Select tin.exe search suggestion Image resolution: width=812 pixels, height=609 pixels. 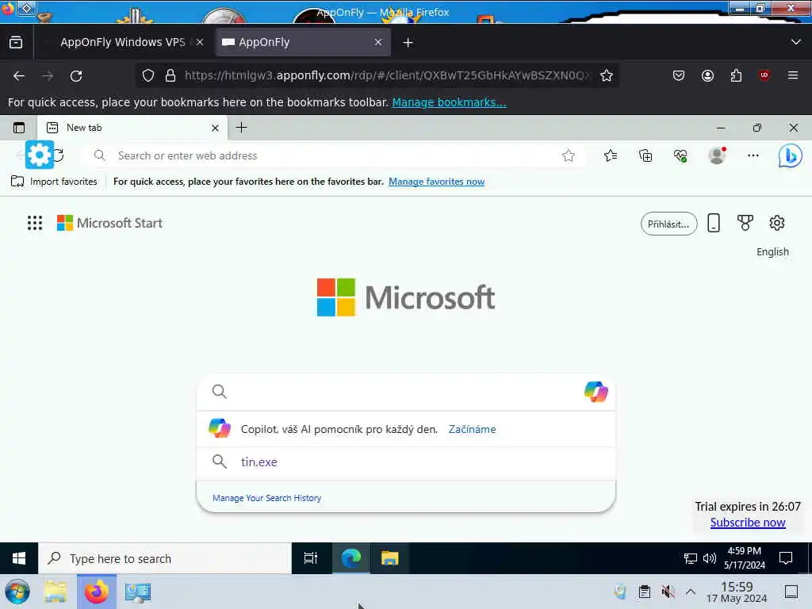406,462
